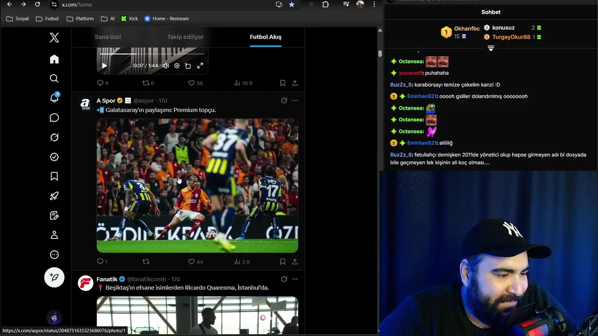Open browser Extensions puzzle icon
The height and width of the screenshot is (336, 598).
(x=326, y=4)
